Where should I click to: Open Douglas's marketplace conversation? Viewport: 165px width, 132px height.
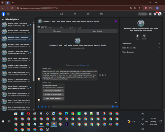[x=16, y=52]
